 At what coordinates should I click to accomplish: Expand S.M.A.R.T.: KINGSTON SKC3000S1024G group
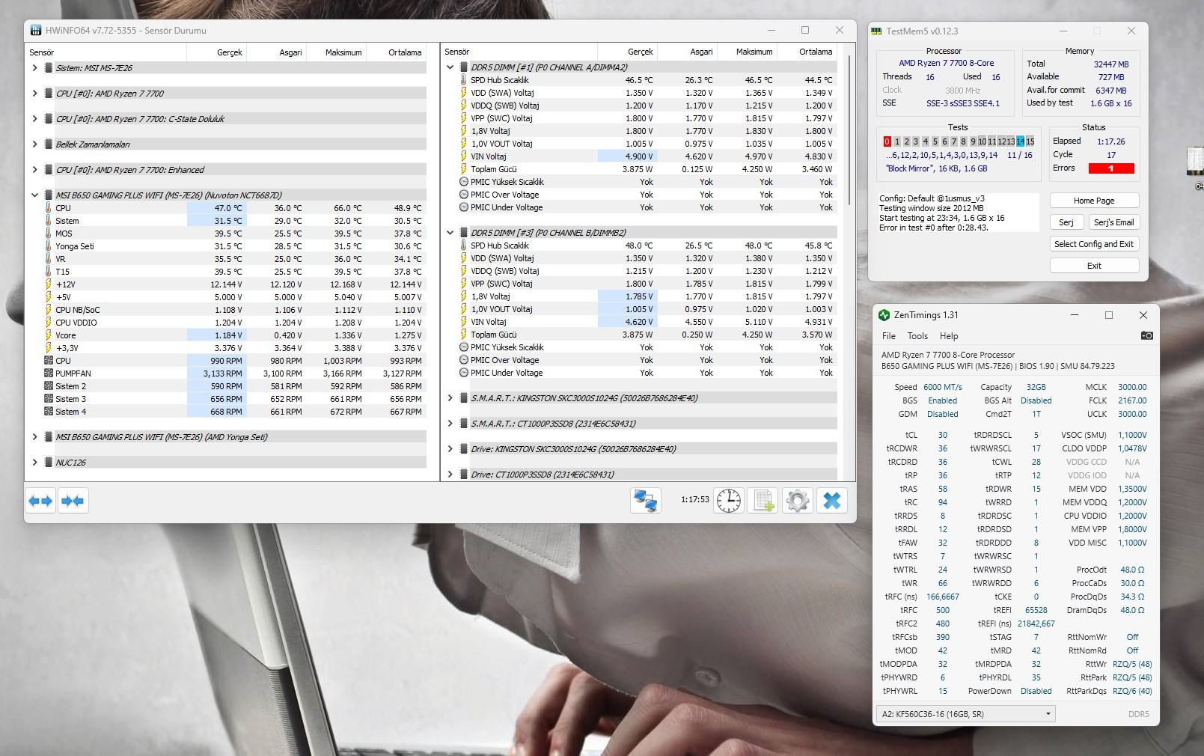[x=450, y=397]
